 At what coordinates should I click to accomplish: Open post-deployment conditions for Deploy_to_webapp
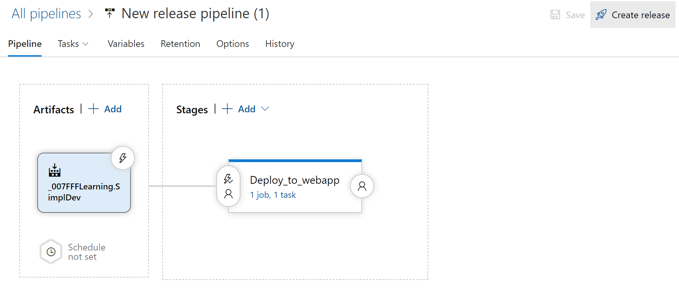click(x=362, y=186)
